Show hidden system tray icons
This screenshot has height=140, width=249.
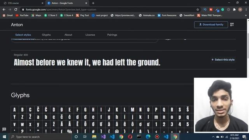tap(213, 136)
